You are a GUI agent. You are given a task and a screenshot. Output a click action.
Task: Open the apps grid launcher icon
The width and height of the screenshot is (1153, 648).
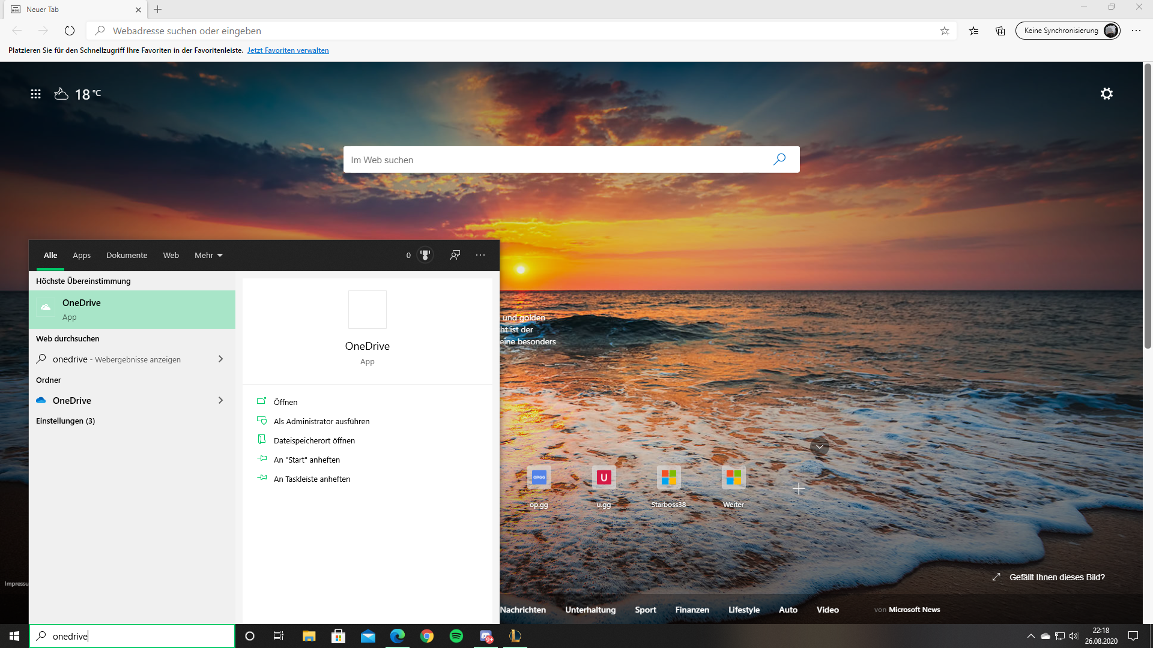point(35,94)
